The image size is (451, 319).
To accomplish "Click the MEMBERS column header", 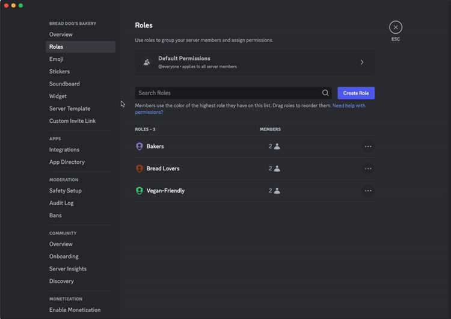I will point(271,129).
